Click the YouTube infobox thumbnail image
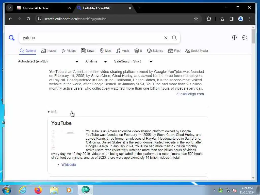This screenshot has height=195, width=260. [x=68, y=140]
